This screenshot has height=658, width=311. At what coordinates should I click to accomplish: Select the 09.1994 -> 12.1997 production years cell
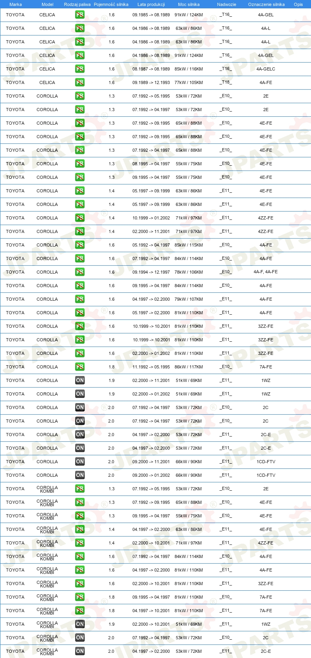pyautogui.click(x=151, y=272)
